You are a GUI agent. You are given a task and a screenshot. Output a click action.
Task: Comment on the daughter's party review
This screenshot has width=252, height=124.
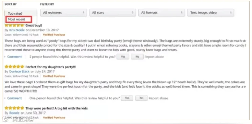tap(15, 98)
